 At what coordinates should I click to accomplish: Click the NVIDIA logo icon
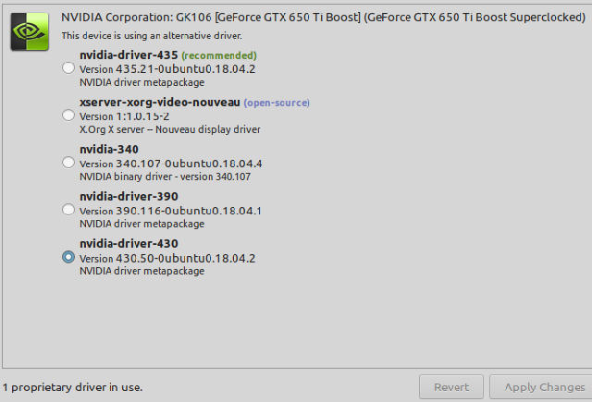(x=30, y=31)
